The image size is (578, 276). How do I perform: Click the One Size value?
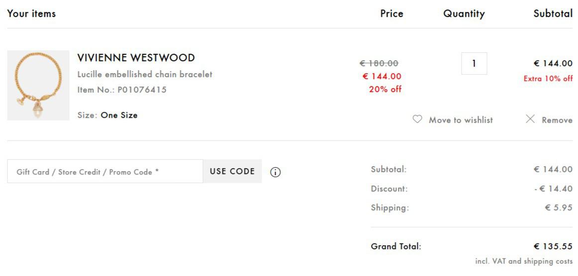pyautogui.click(x=119, y=115)
